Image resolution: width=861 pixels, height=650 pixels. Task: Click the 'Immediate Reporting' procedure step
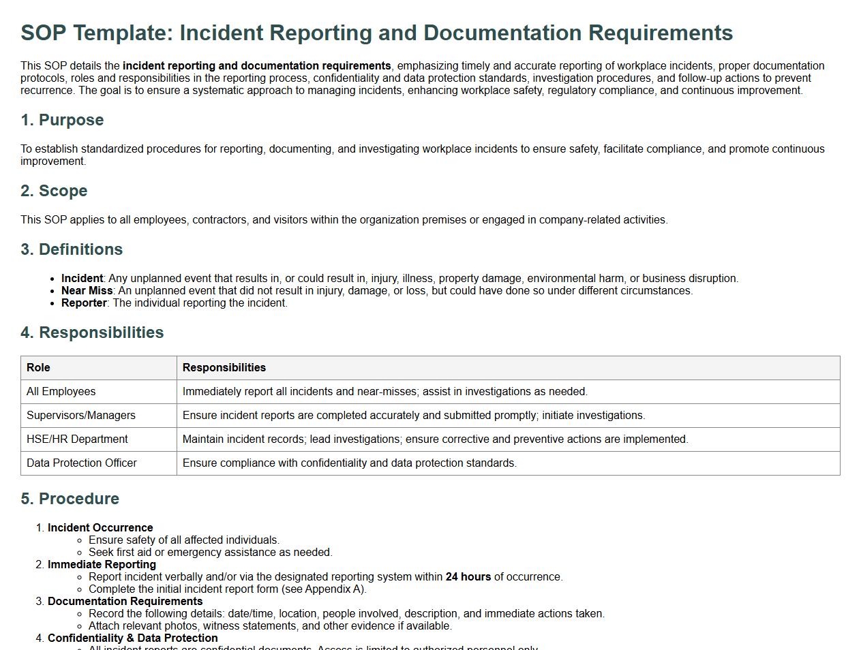point(102,565)
